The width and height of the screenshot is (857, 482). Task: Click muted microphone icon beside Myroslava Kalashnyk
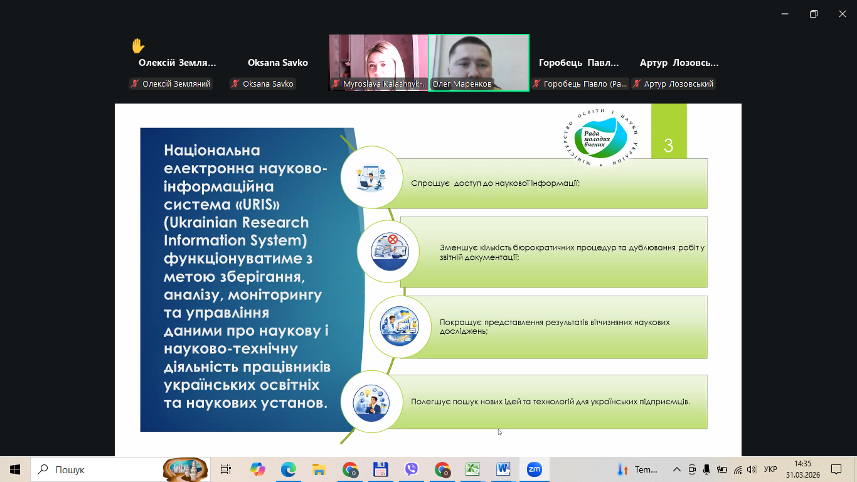click(335, 83)
